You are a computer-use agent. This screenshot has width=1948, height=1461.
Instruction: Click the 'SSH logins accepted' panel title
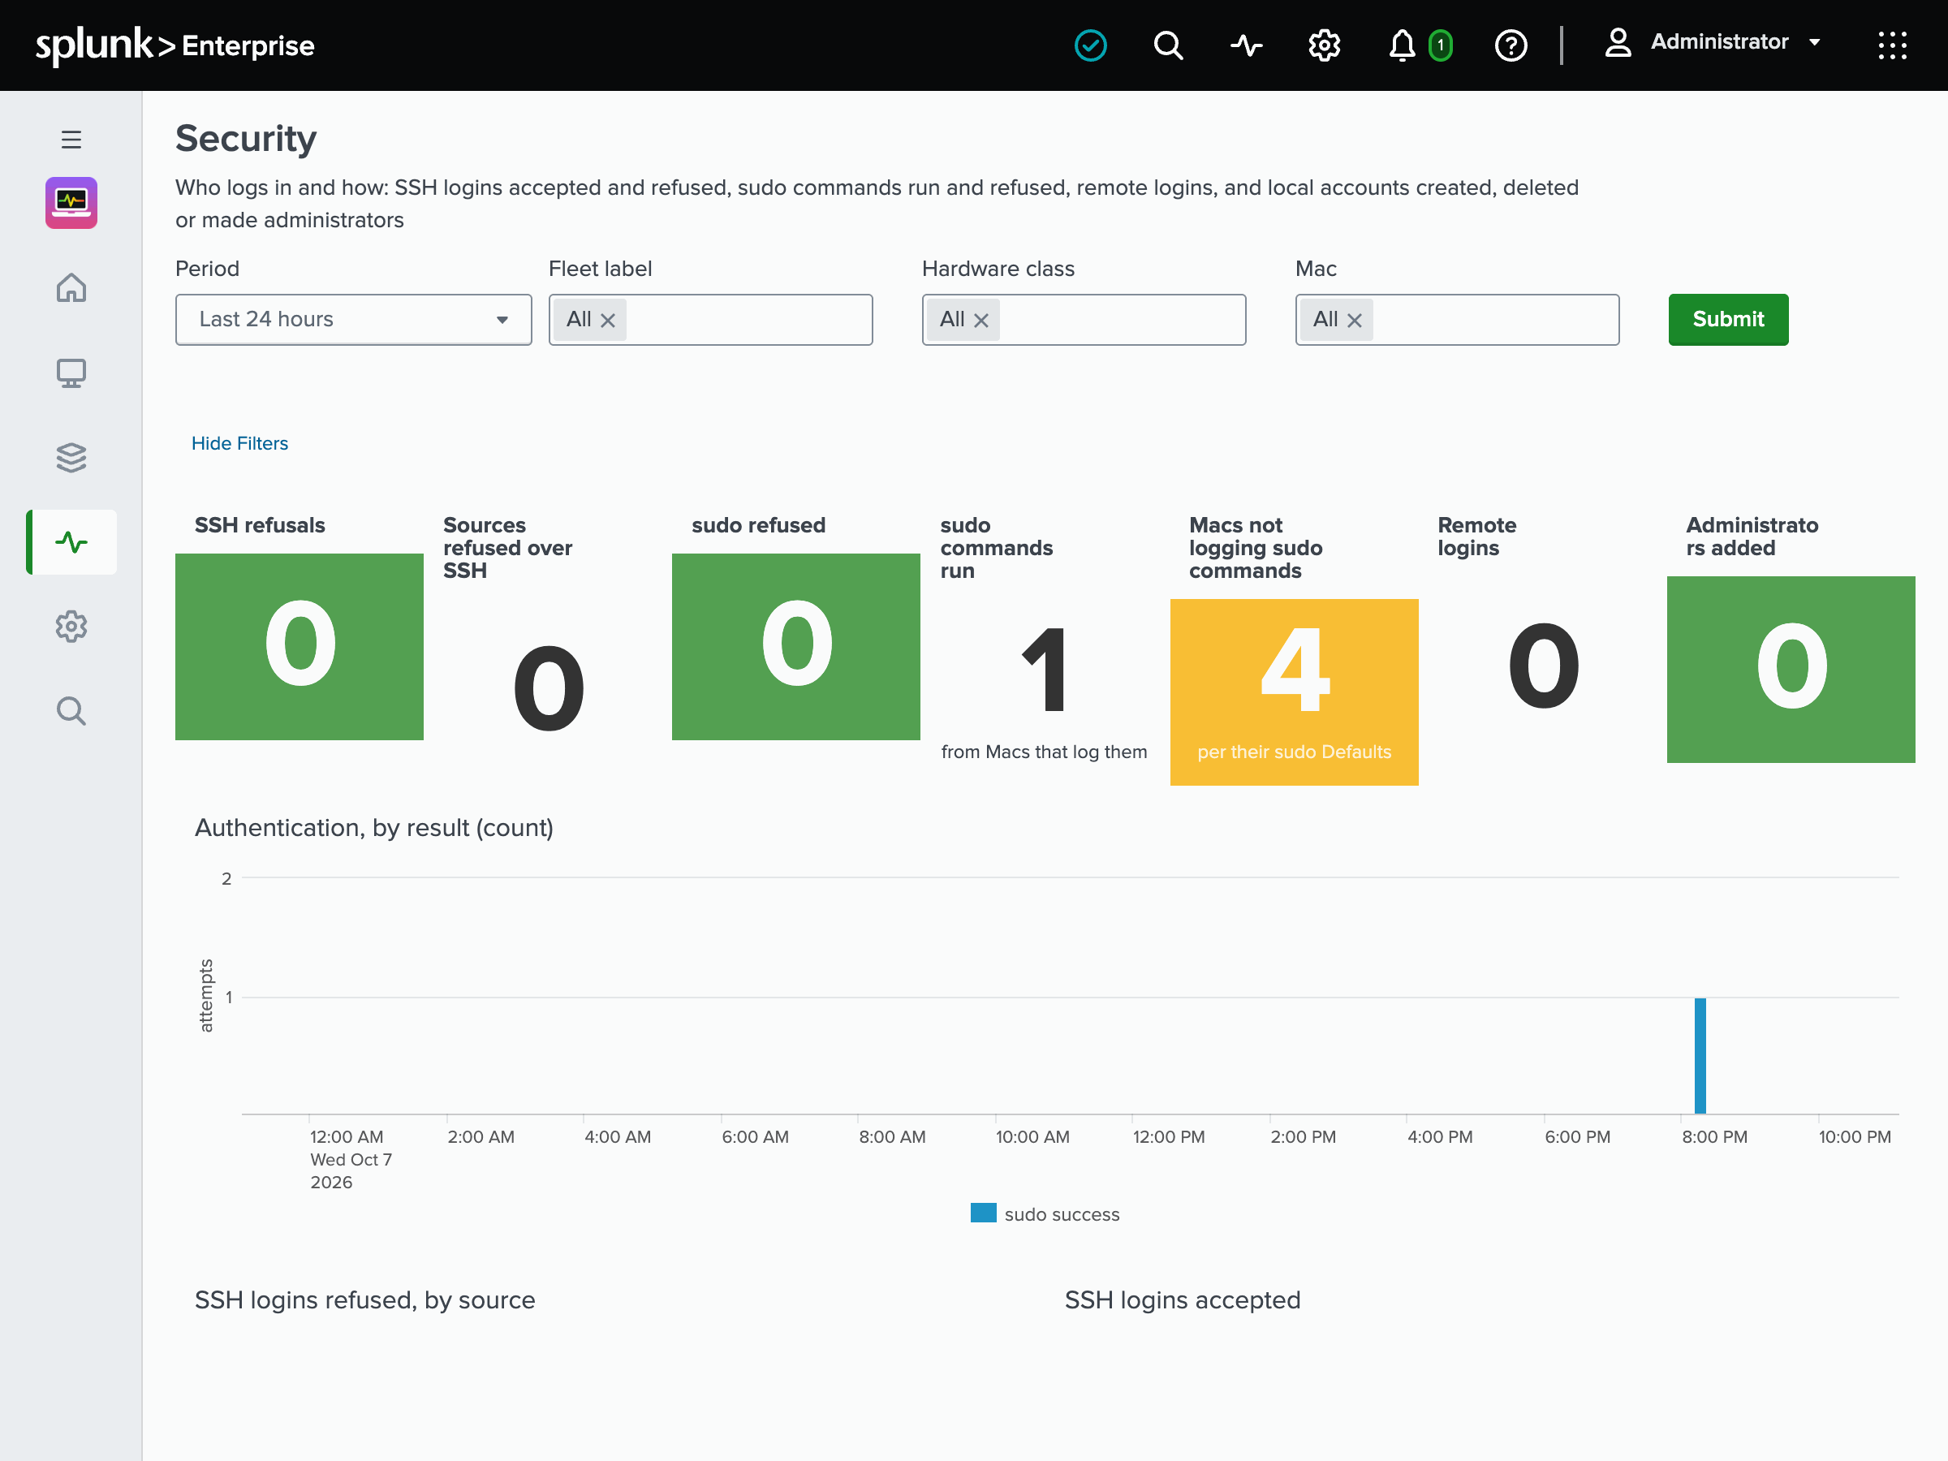click(1182, 1299)
